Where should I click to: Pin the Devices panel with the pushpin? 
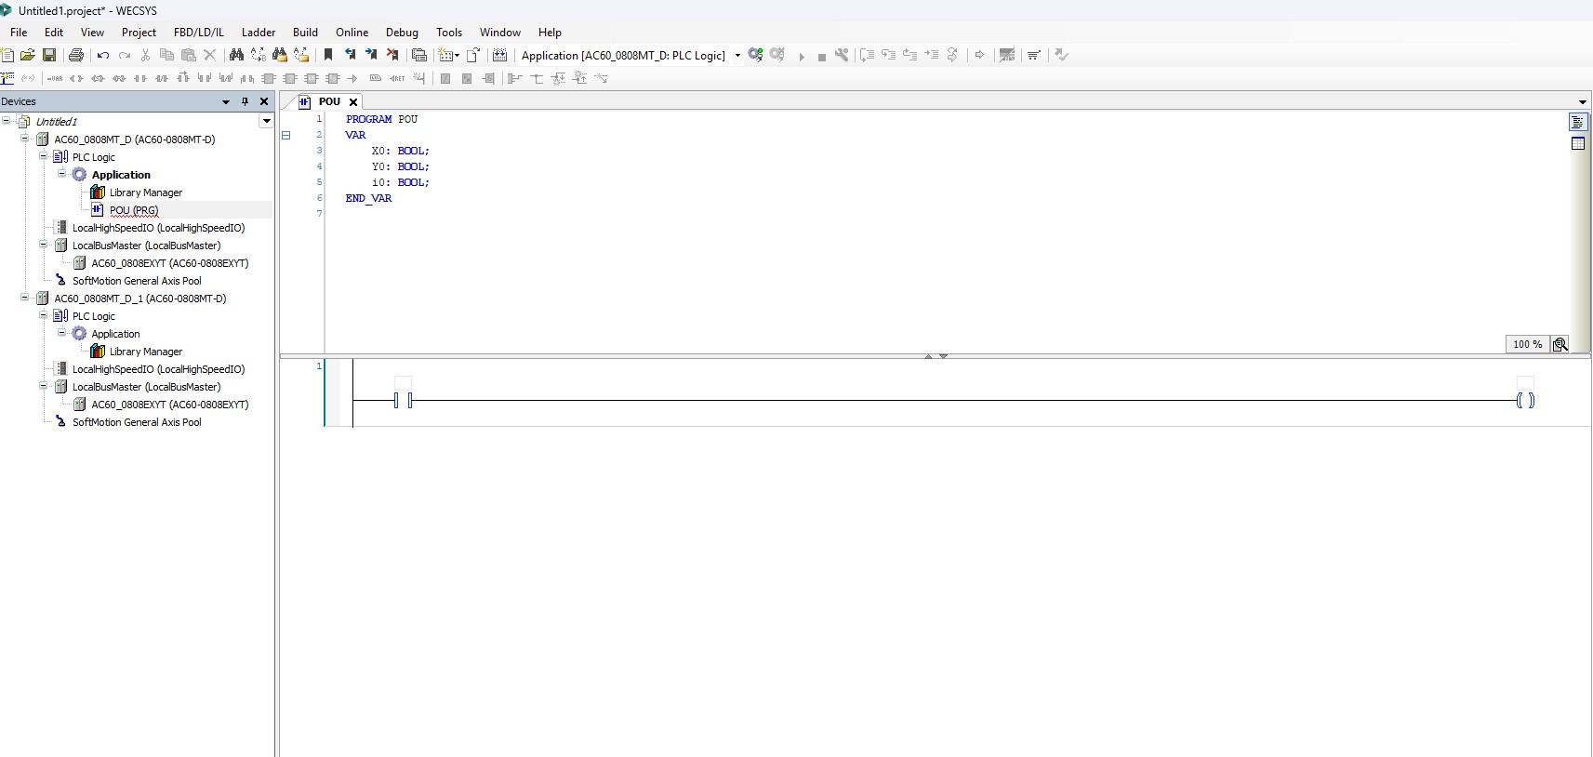click(245, 101)
